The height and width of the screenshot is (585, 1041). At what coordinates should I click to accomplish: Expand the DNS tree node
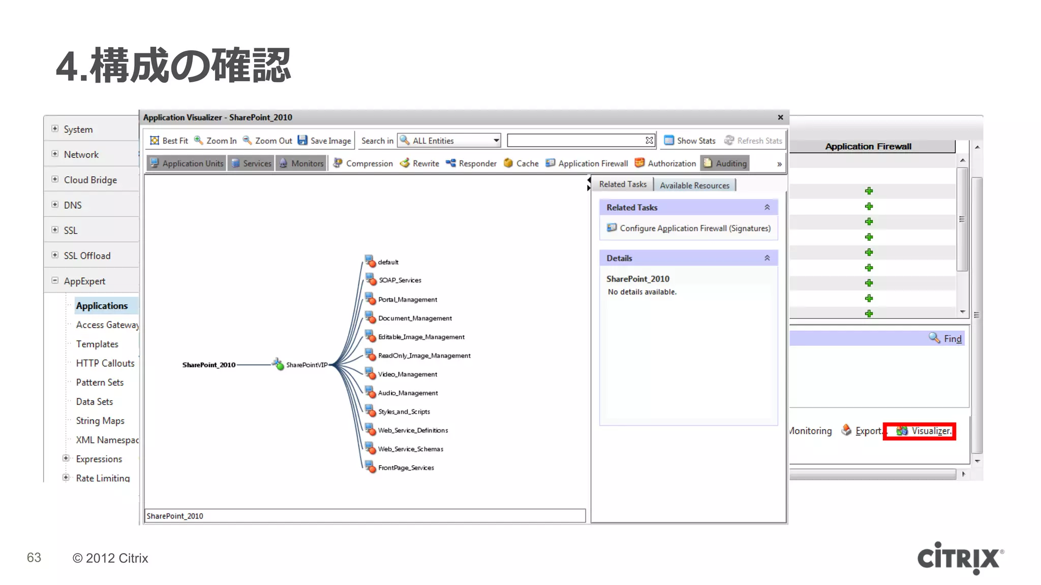pos(55,205)
